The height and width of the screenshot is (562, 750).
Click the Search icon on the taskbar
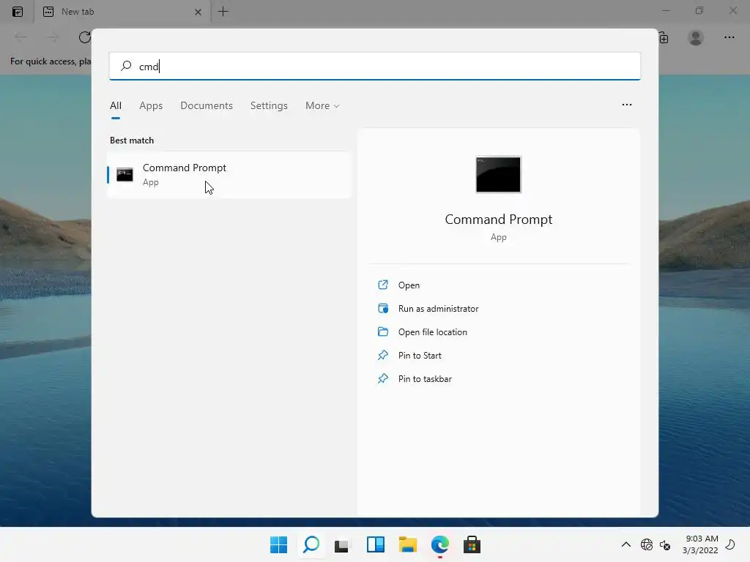(x=311, y=544)
